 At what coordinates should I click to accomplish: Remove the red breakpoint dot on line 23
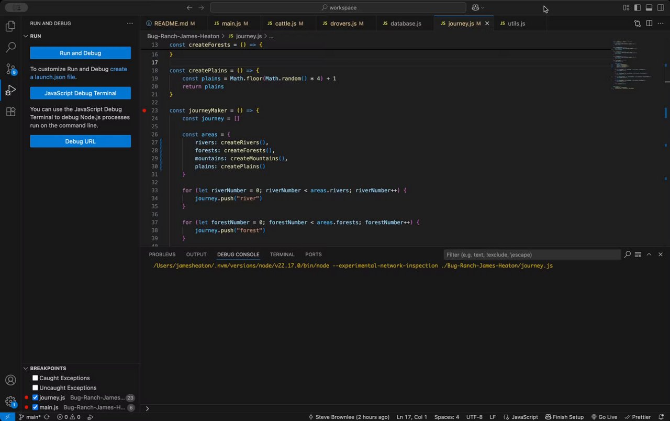point(144,110)
